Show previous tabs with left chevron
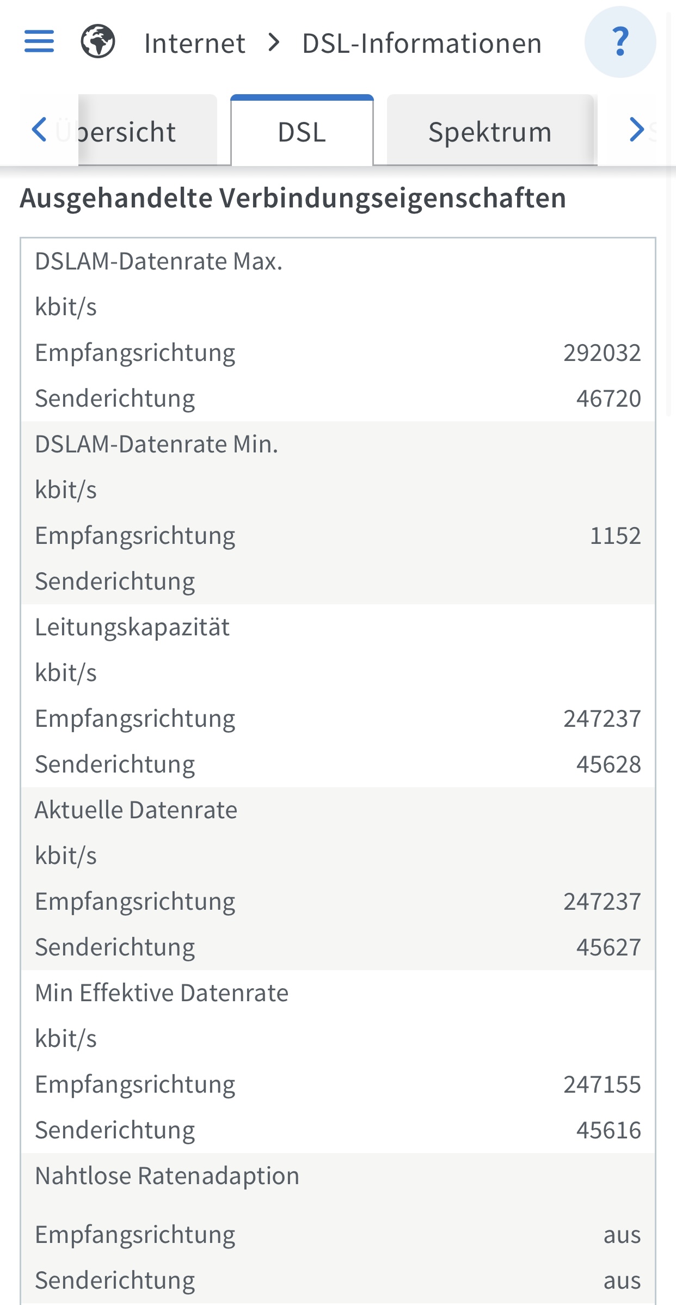The width and height of the screenshot is (676, 1305). point(39,130)
